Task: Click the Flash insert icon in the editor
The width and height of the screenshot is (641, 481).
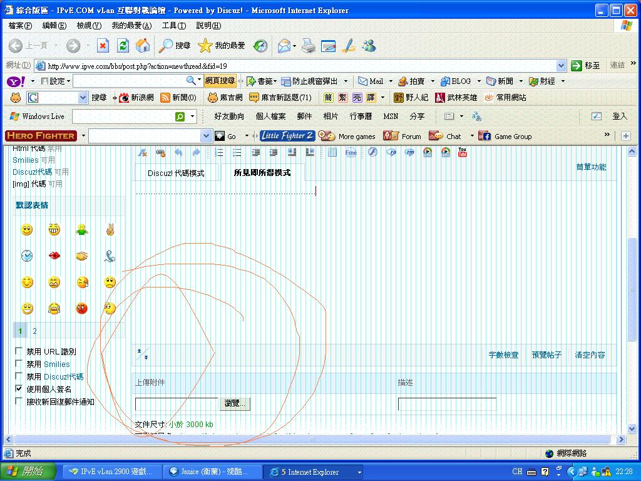Action: [x=372, y=152]
